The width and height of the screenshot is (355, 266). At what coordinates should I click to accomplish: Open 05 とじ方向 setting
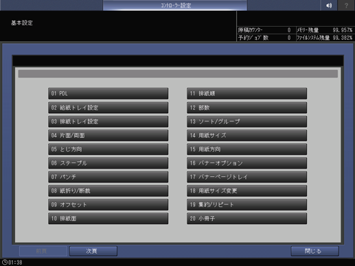pyautogui.click(x=108, y=149)
